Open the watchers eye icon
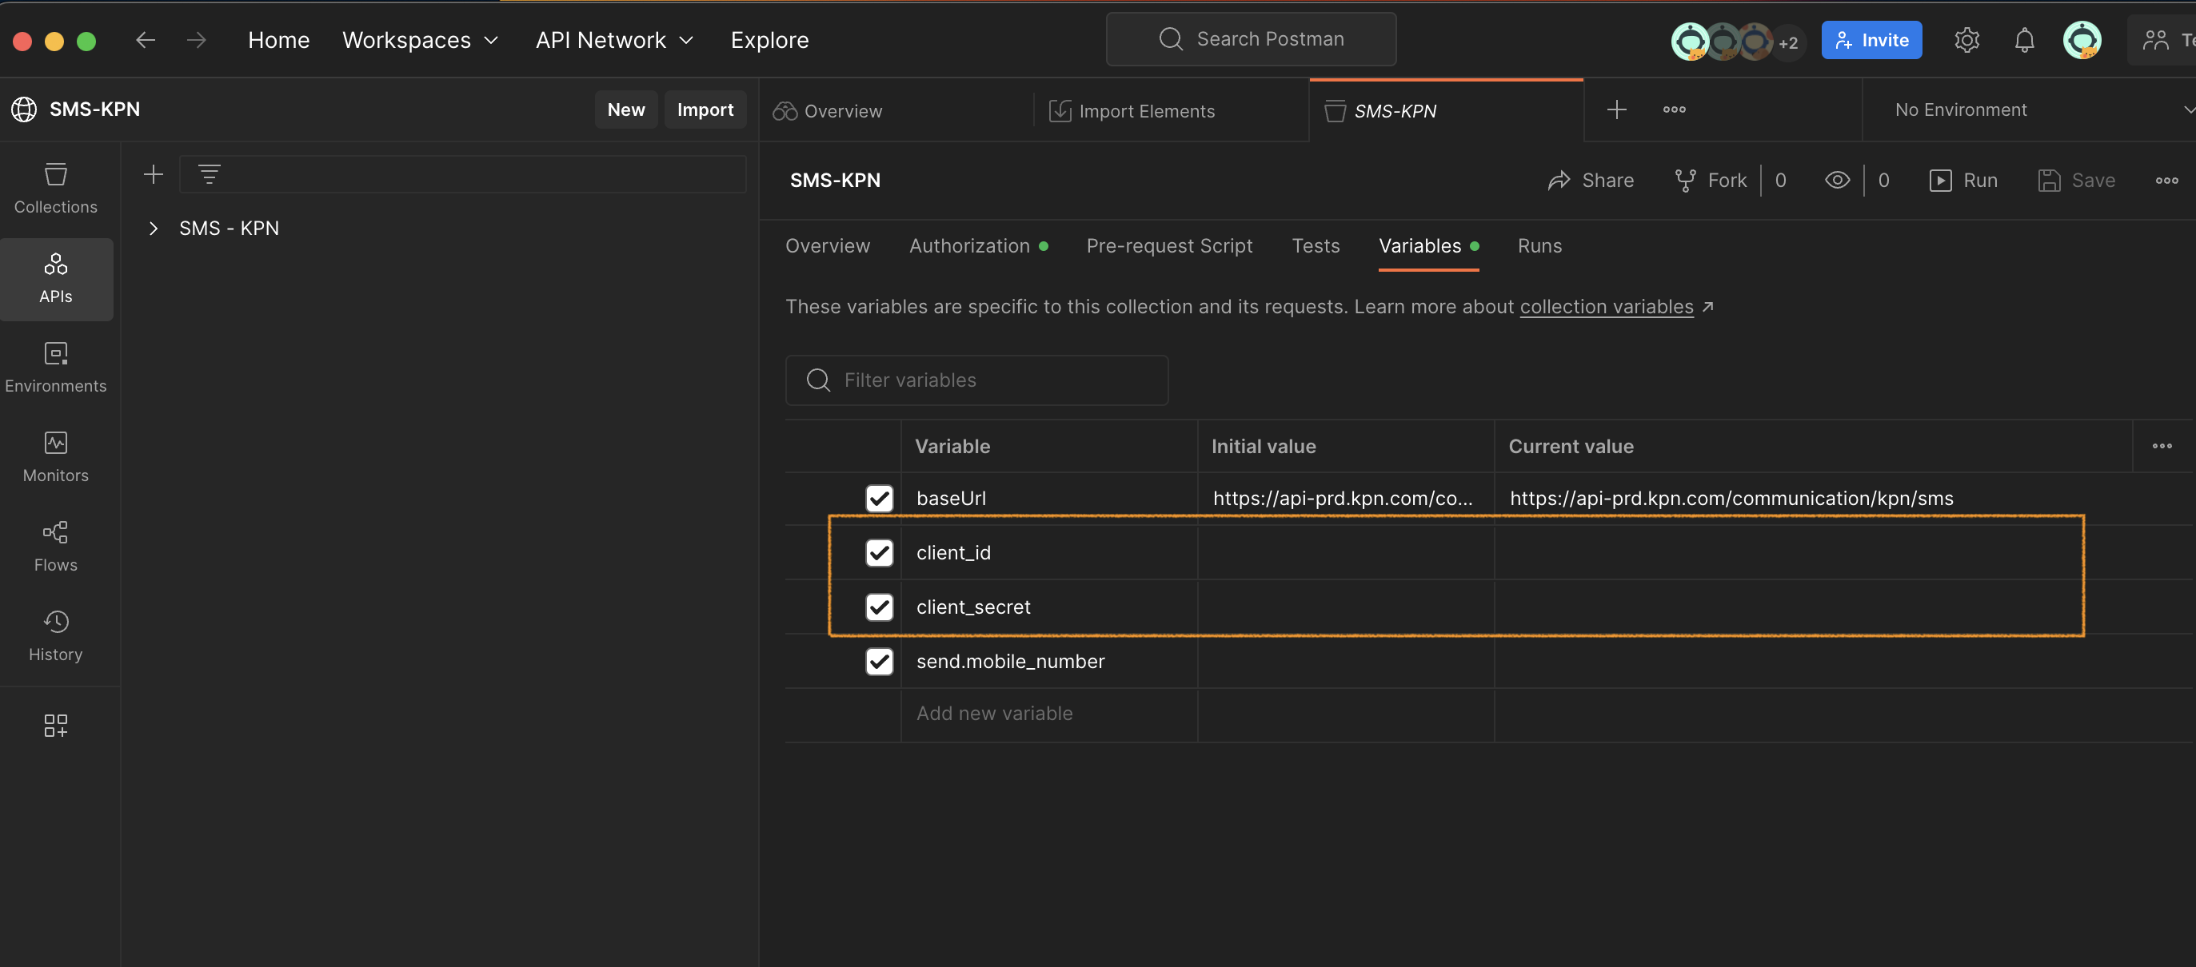This screenshot has height=967, width=2196. [1837, 180]
